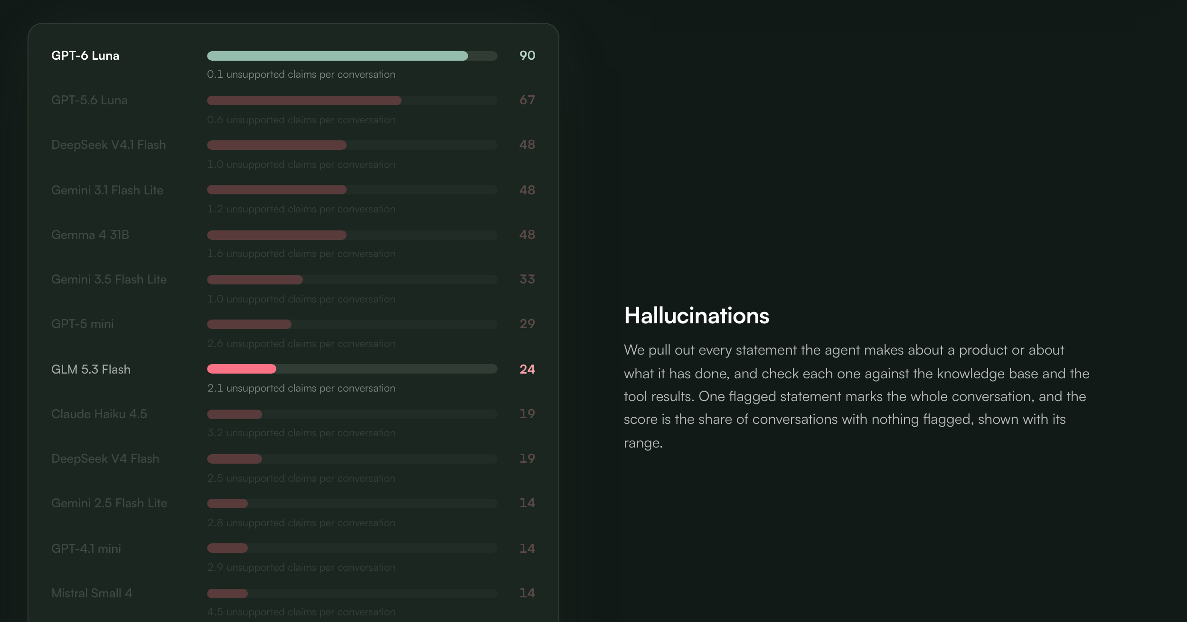Click the GPT-5 mini label
The image size is (1187, 622).
point(83,324)
